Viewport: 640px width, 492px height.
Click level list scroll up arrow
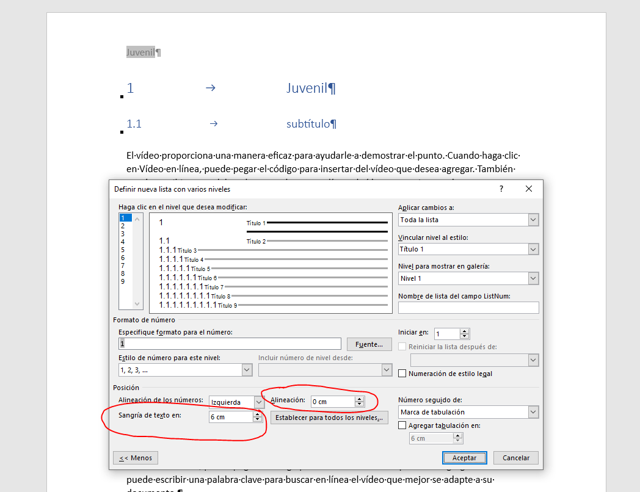tap(137, 219)
